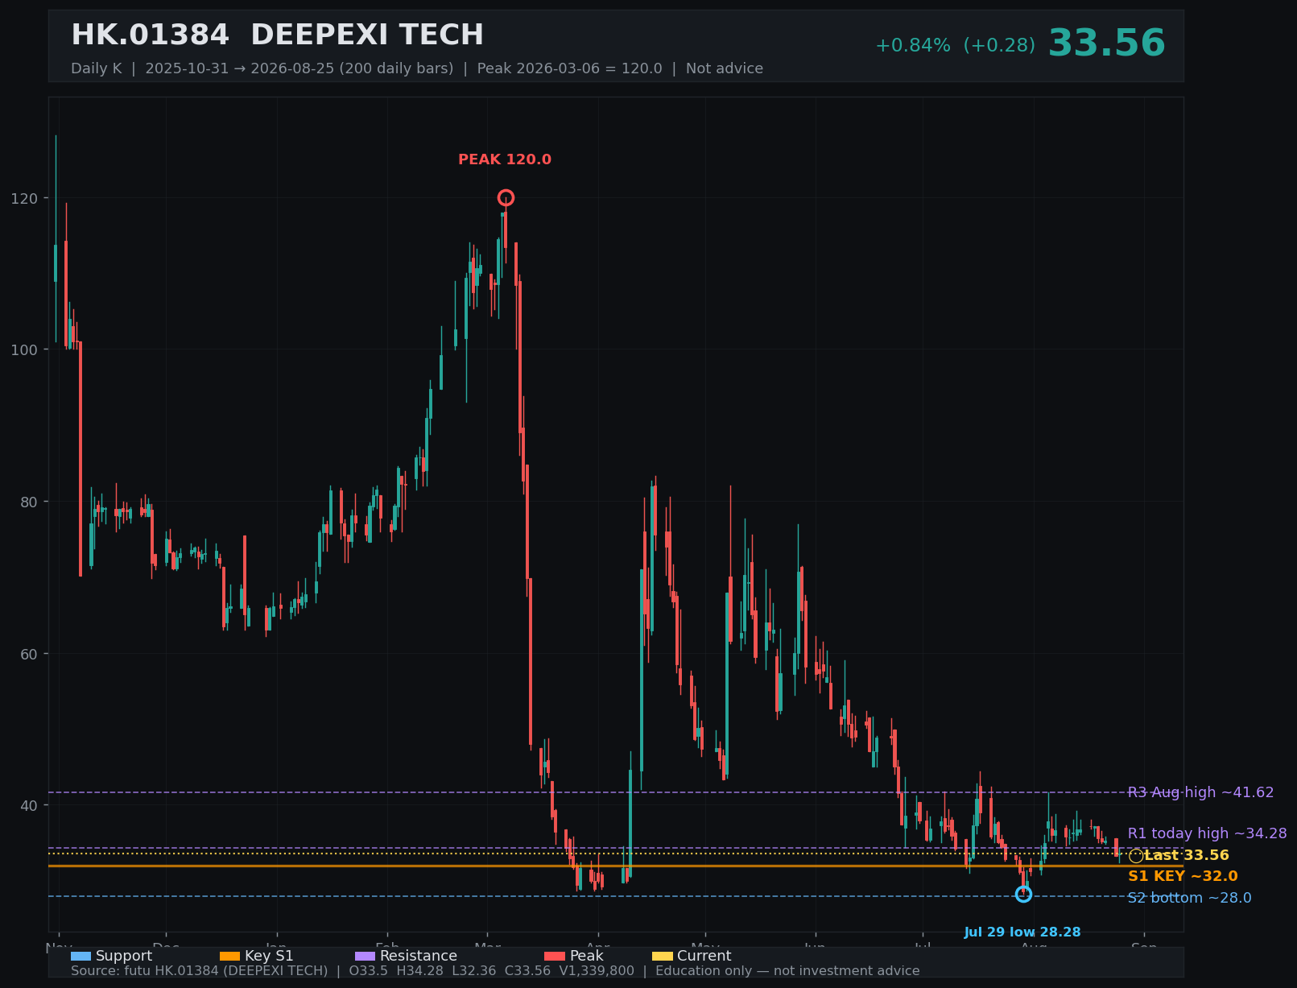Click the large 33.56 price in header
Viewport: 1297px width, 988px height.
pyautogui.click(x=1106, y=43)
